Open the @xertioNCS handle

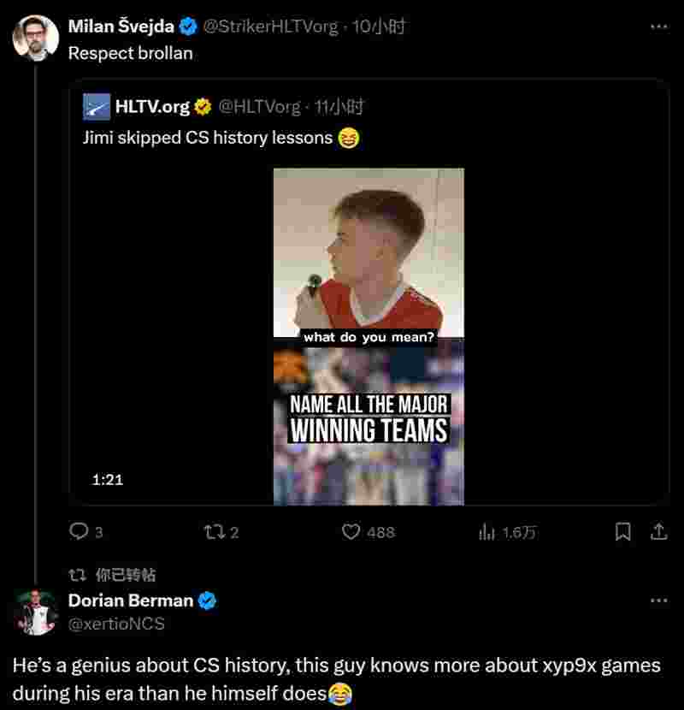(116, 624)
